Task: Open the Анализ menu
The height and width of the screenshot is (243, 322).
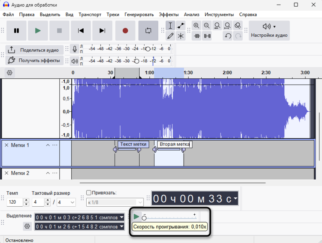Action: [192, 15]
